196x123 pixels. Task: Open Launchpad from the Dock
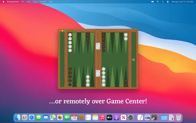(x=24, y=117)
